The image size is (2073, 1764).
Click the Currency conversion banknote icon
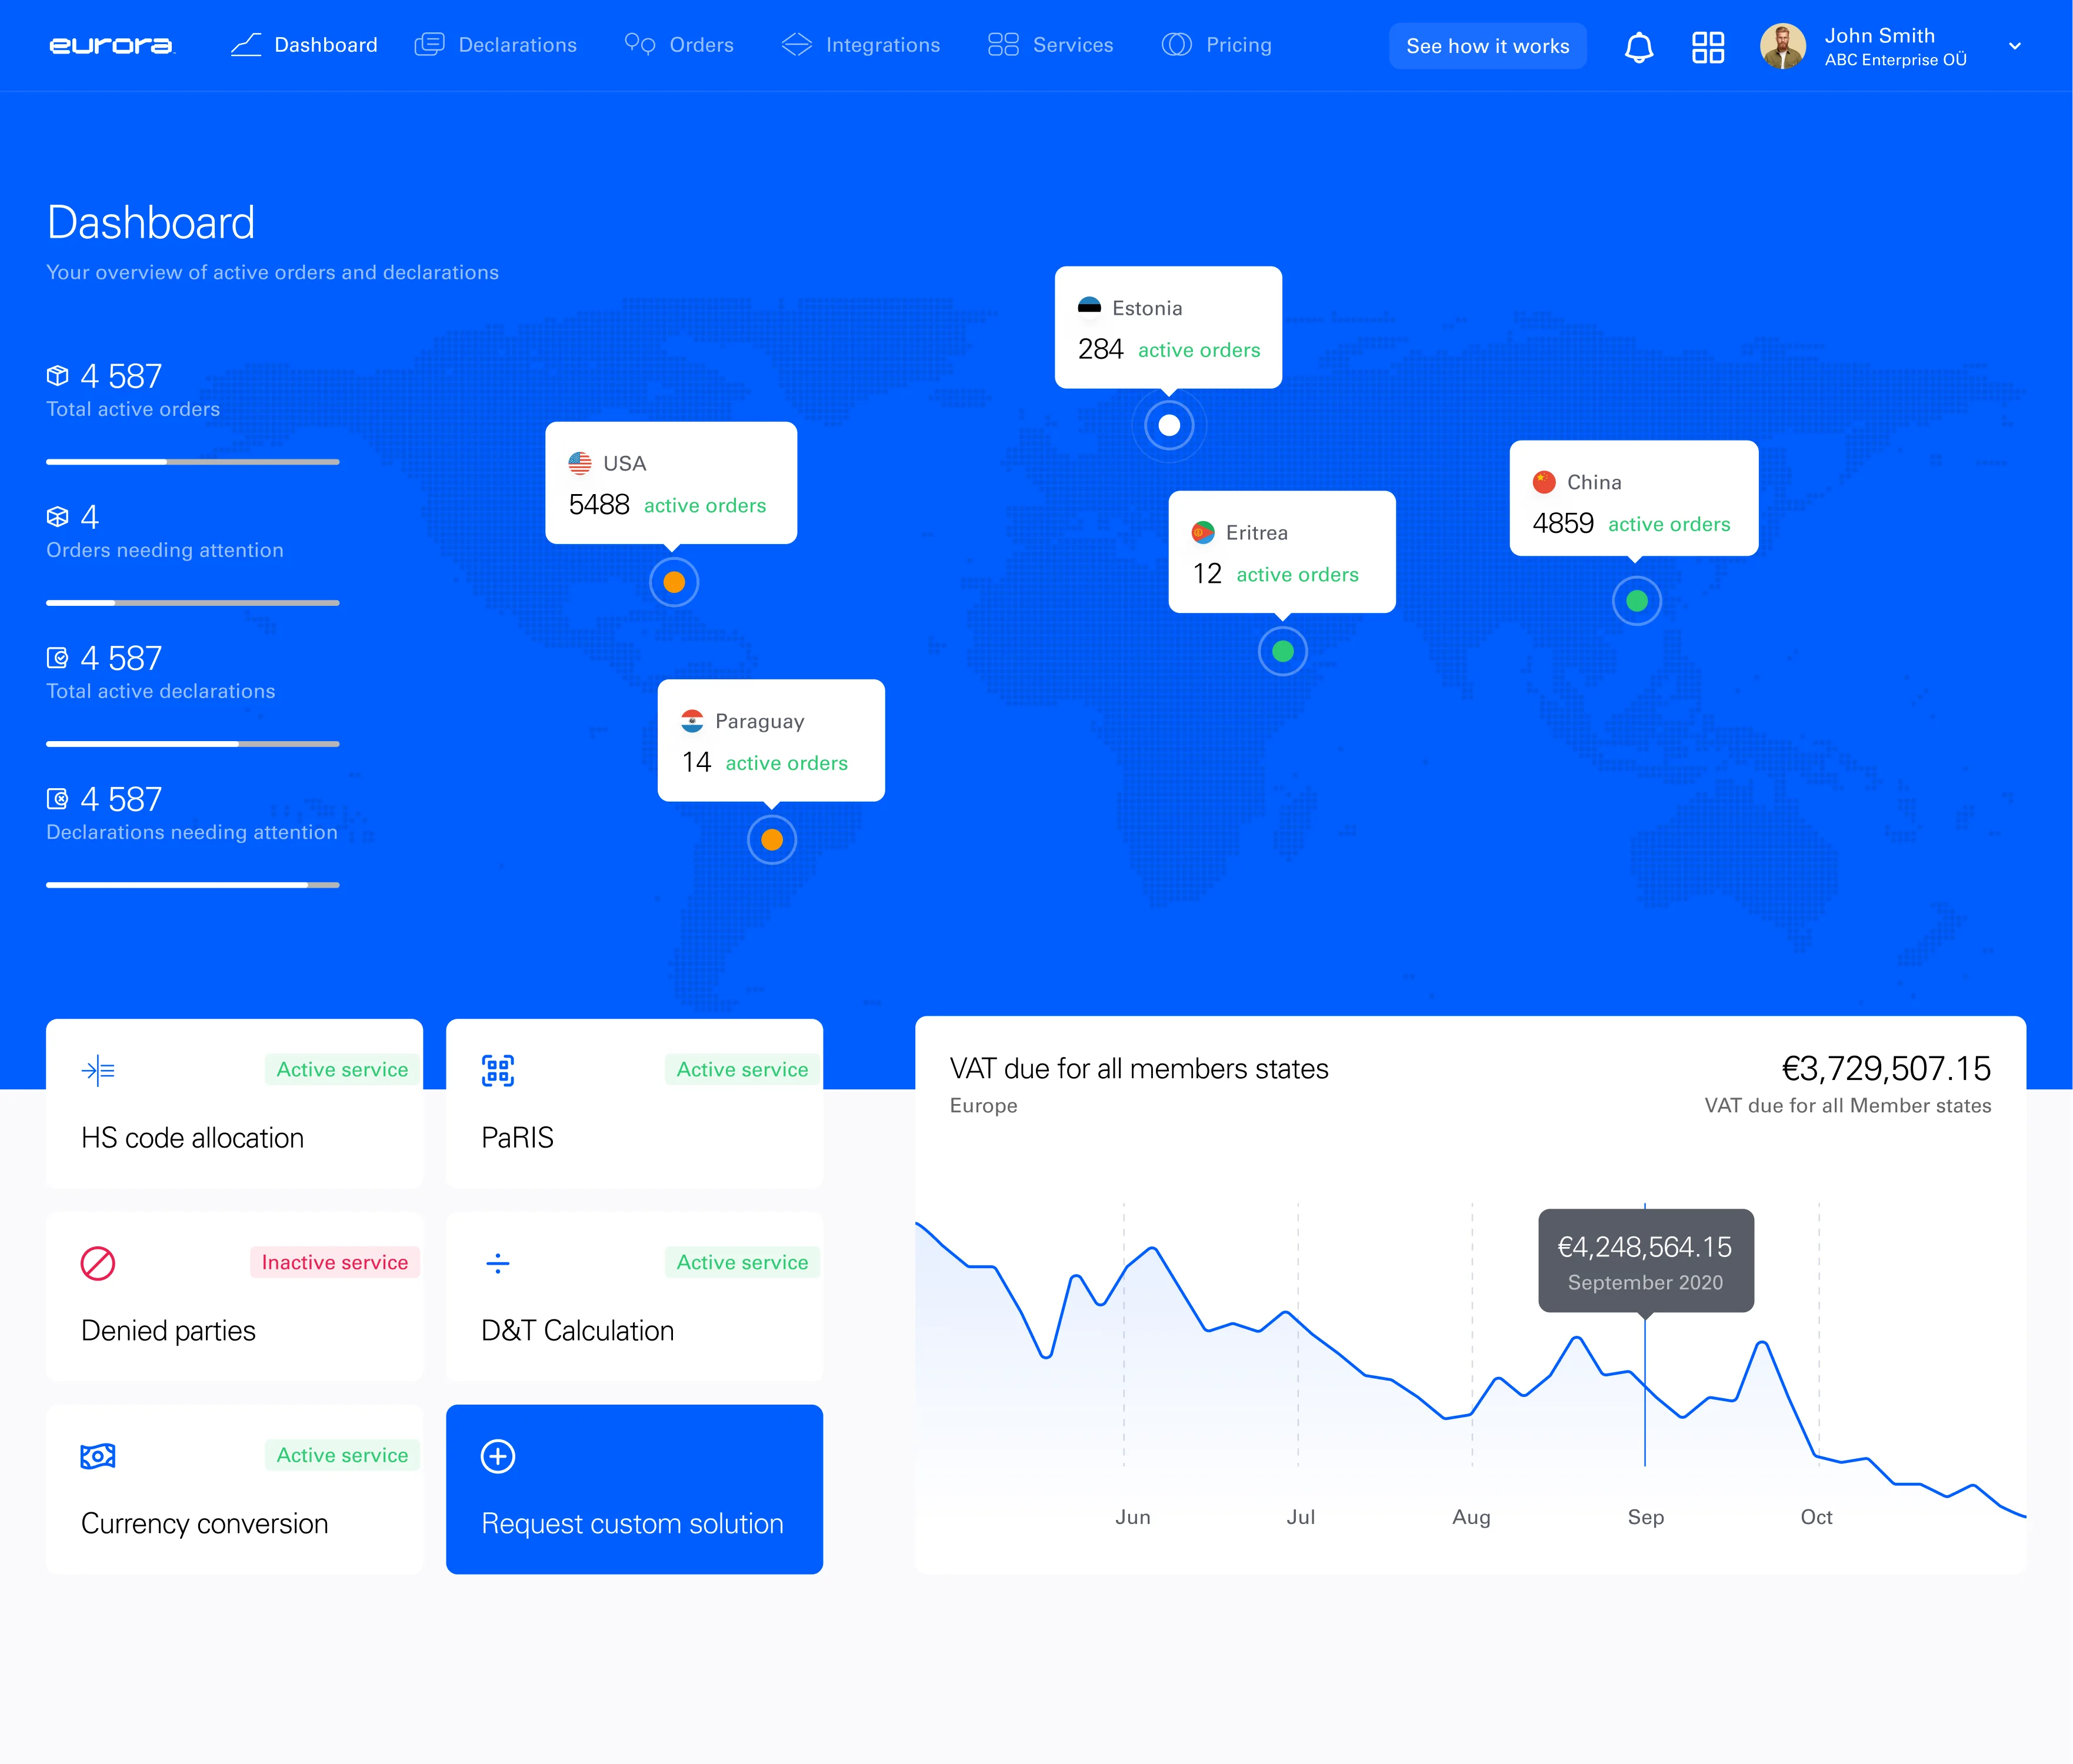tap(98, 1456)
